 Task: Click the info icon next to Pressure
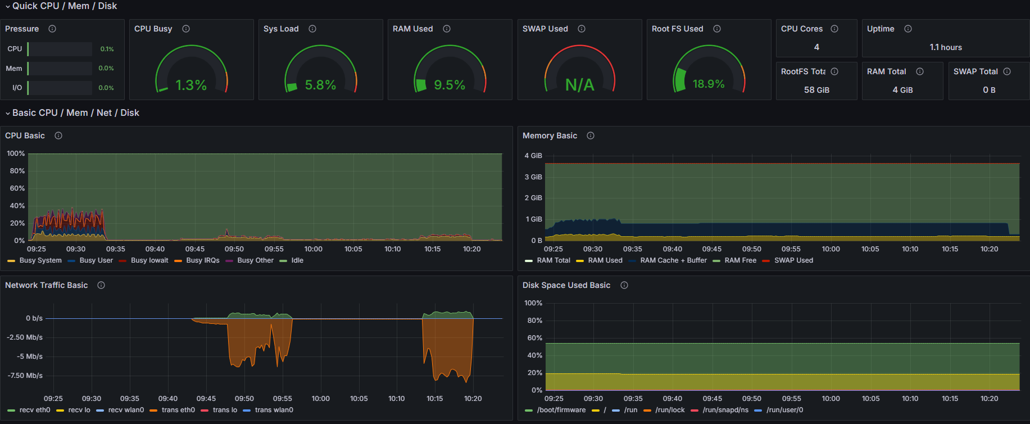[x=52, y=29]
